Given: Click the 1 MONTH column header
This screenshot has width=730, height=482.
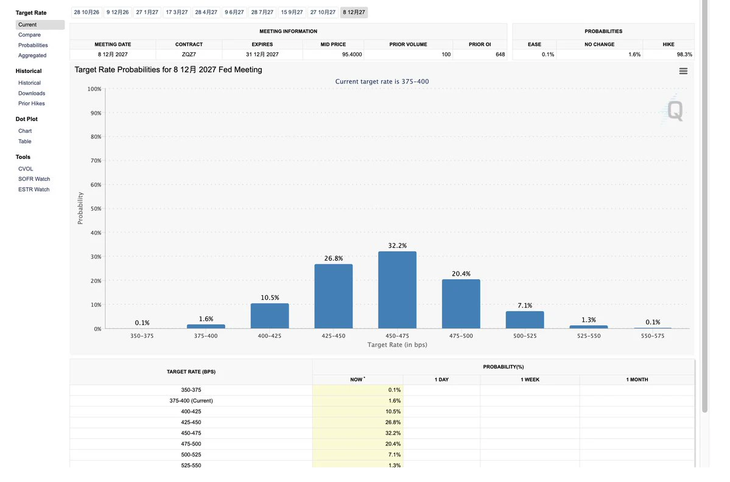Looking at the screenshot, I should (637, 380).
